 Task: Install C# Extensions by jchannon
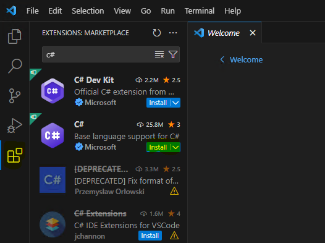pyautogui.click(x=150, y=236)
